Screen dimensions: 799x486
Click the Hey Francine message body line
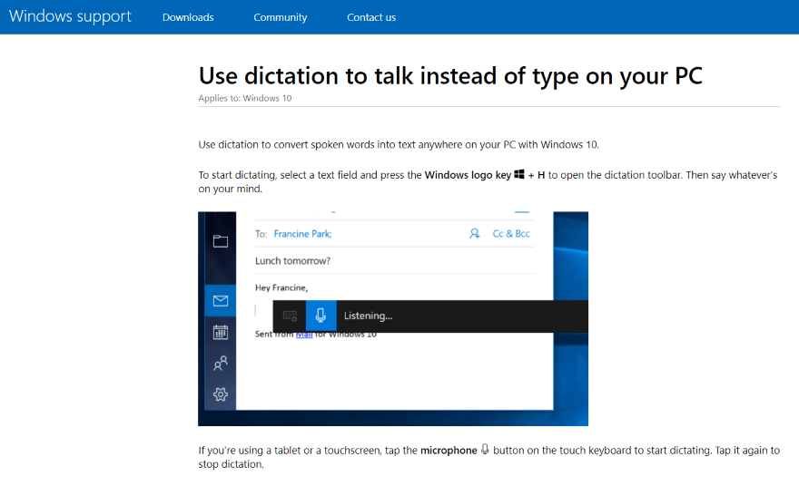click(288, 287)
